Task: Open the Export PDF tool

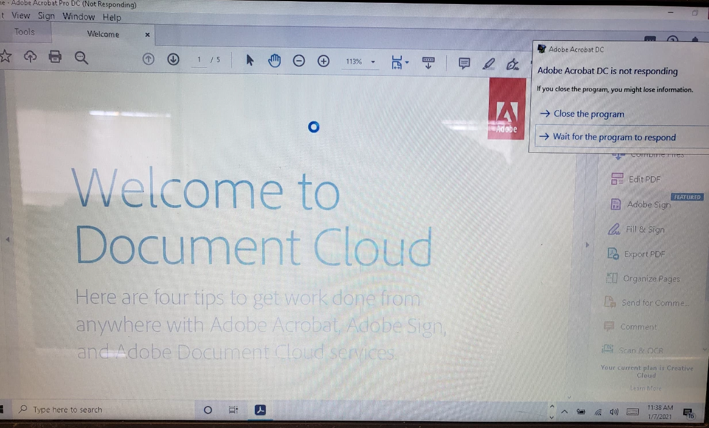Action: pos(645,254)
